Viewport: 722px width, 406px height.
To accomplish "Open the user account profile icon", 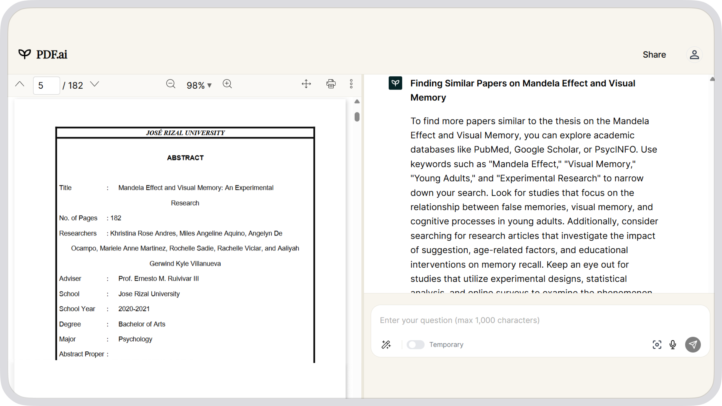I will [x=694, y=55].
